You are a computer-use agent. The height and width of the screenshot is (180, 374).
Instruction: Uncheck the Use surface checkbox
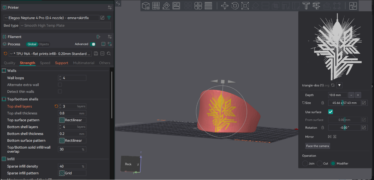coord(330,112)
